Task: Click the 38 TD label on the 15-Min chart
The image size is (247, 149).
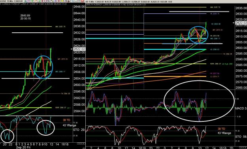Action: click(x=66, y=120)
